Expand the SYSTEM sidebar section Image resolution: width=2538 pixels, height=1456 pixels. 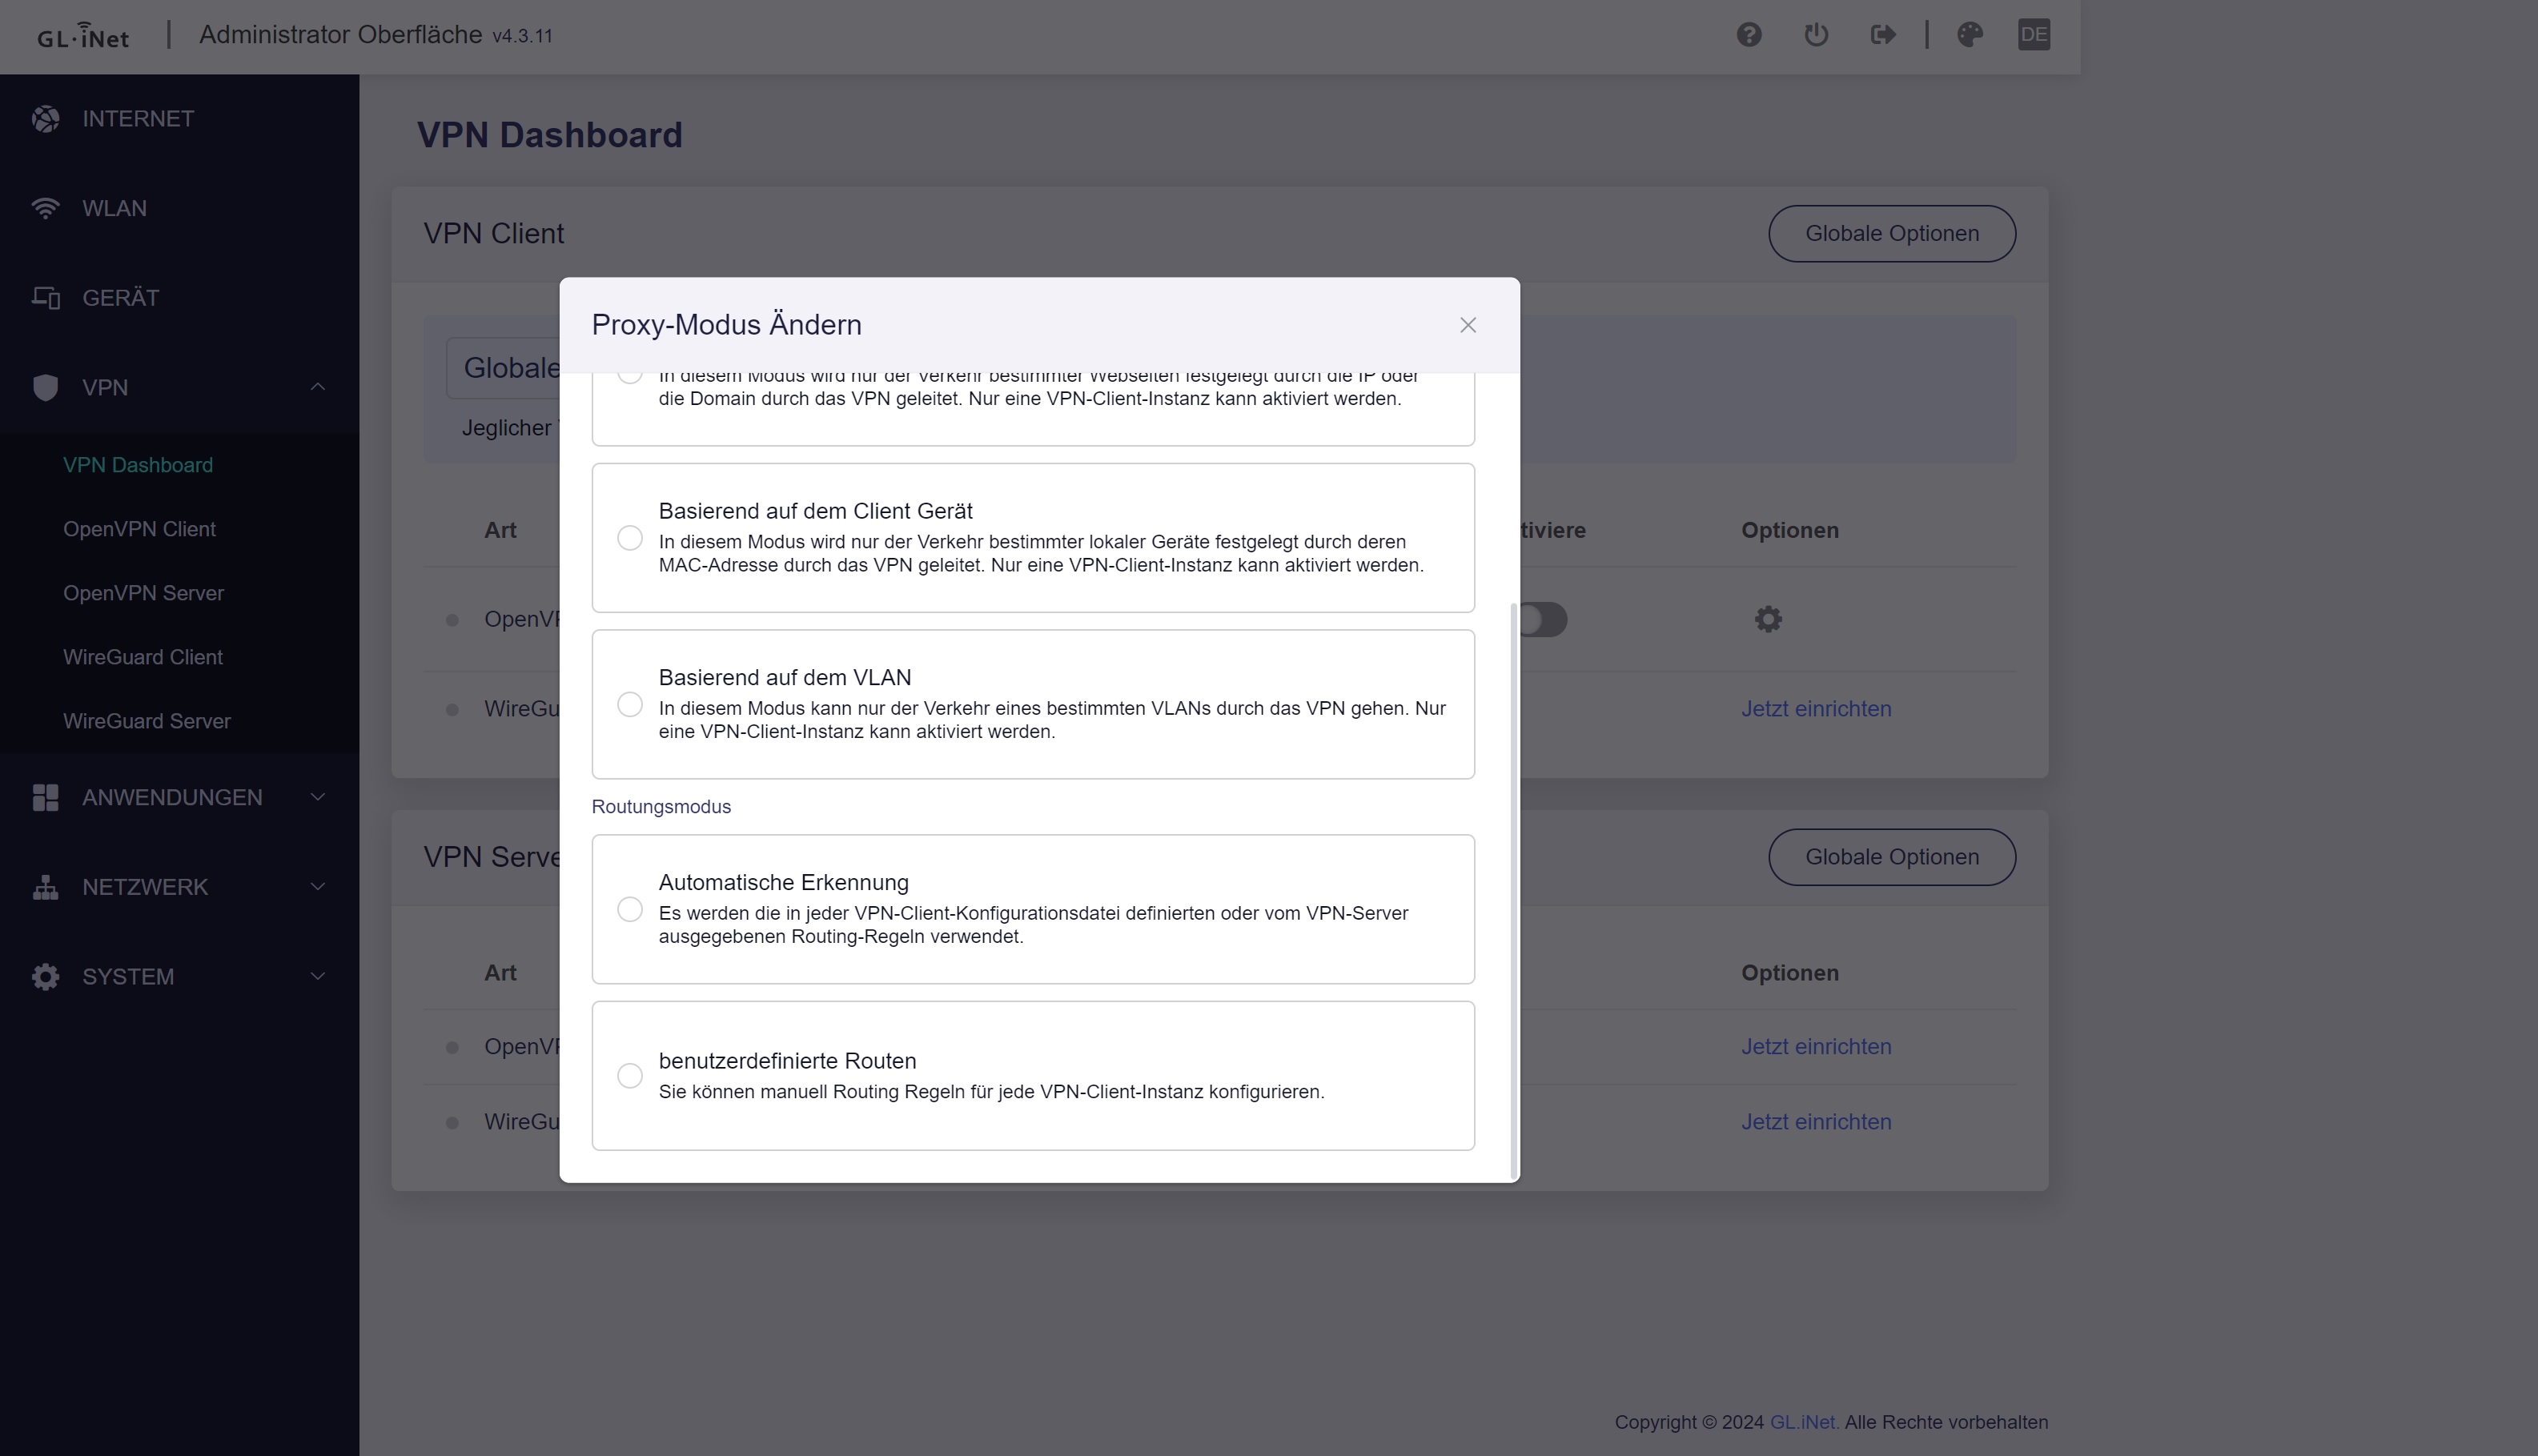pyautogui.click(x=317, y=976)
